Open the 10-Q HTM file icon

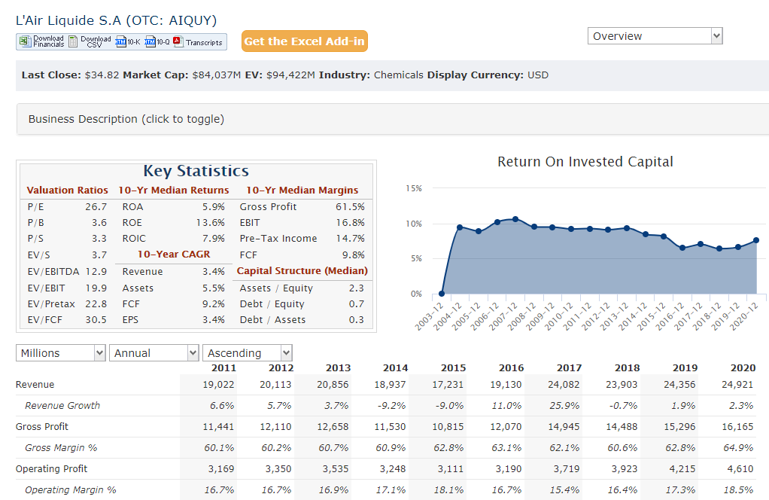[x=150, y=41]
